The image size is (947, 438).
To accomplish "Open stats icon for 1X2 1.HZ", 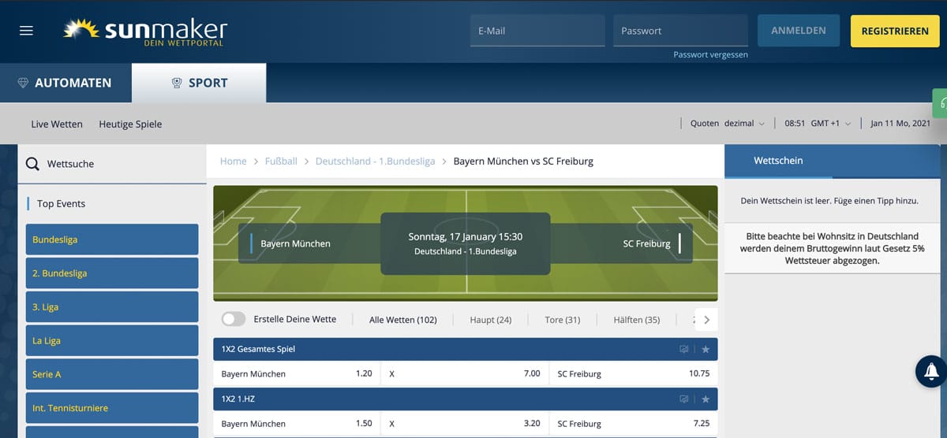I will (x=684, y=399).
